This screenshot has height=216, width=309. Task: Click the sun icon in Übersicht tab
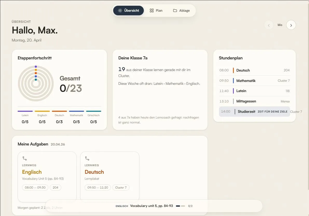click(120, 10)
